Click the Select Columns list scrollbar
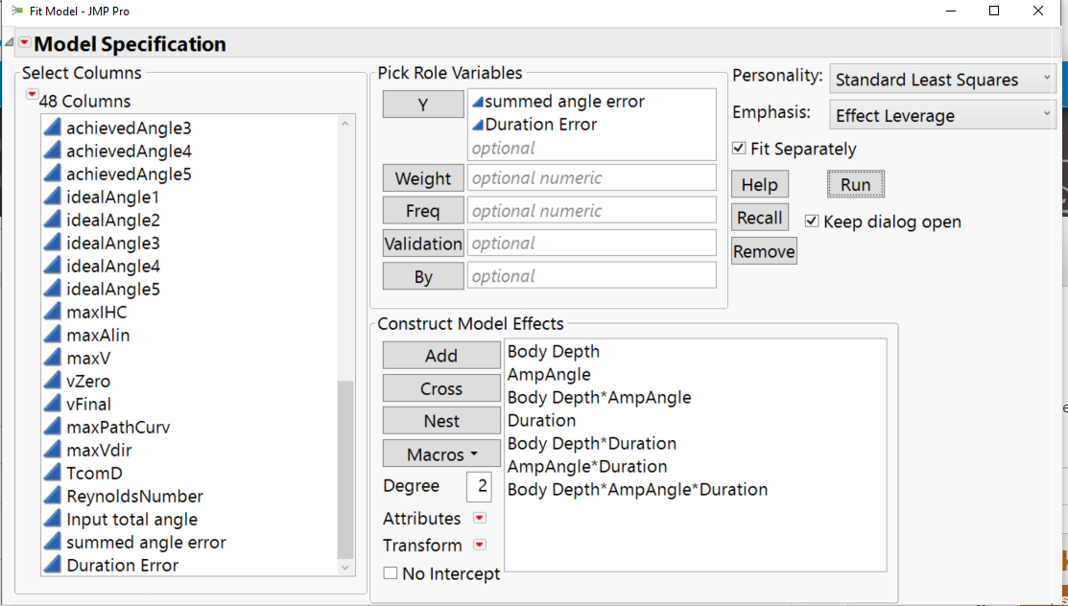 pos(346,470)
